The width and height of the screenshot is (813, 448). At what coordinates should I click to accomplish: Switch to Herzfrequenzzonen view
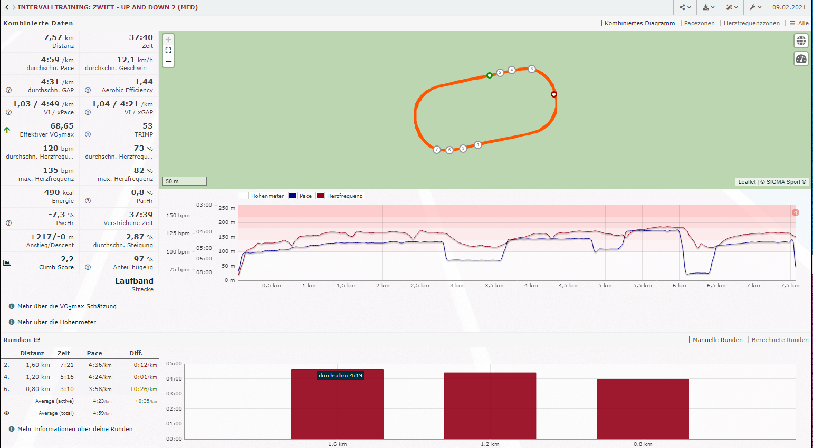[x=751, y=23]
